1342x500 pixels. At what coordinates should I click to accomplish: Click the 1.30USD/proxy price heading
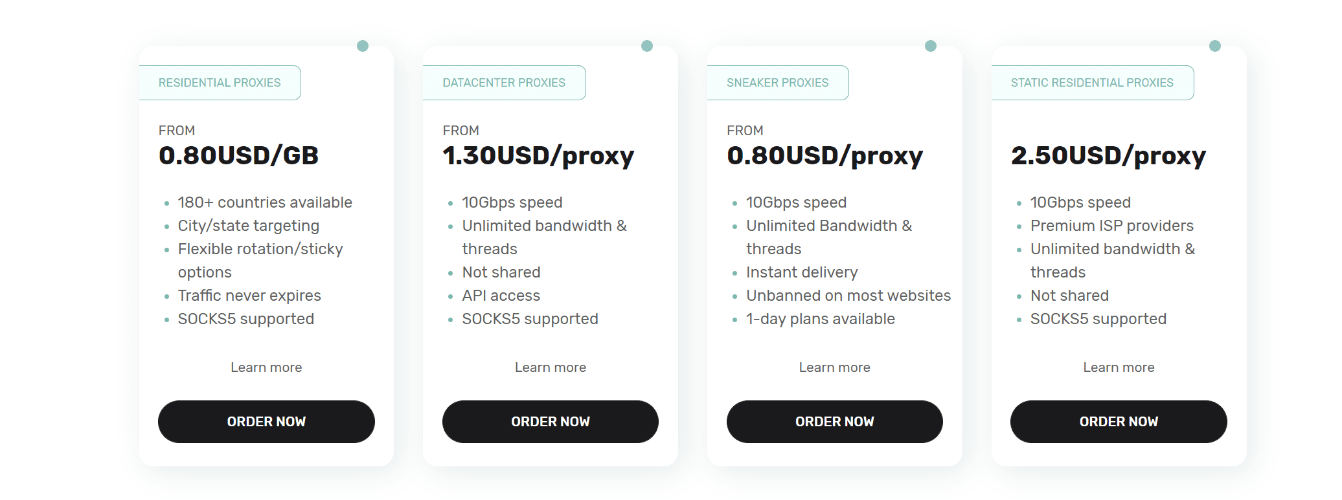point(538,155)
